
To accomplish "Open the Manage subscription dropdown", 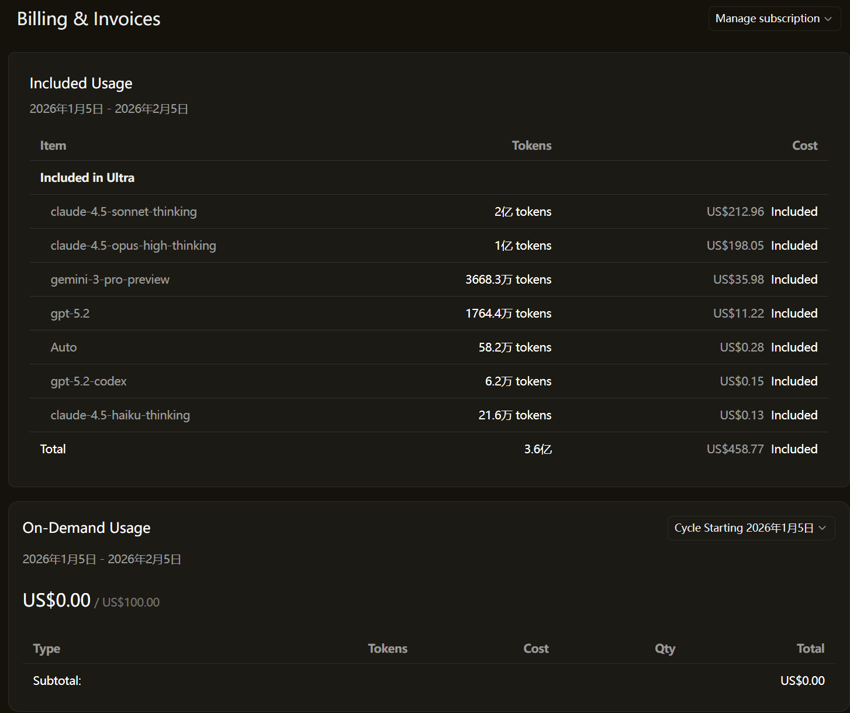I will tap(767, 19).
